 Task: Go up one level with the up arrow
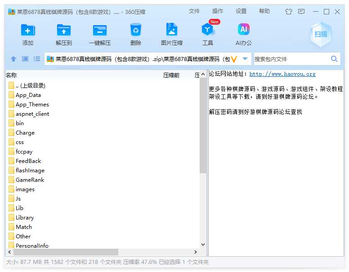(13, 59)
